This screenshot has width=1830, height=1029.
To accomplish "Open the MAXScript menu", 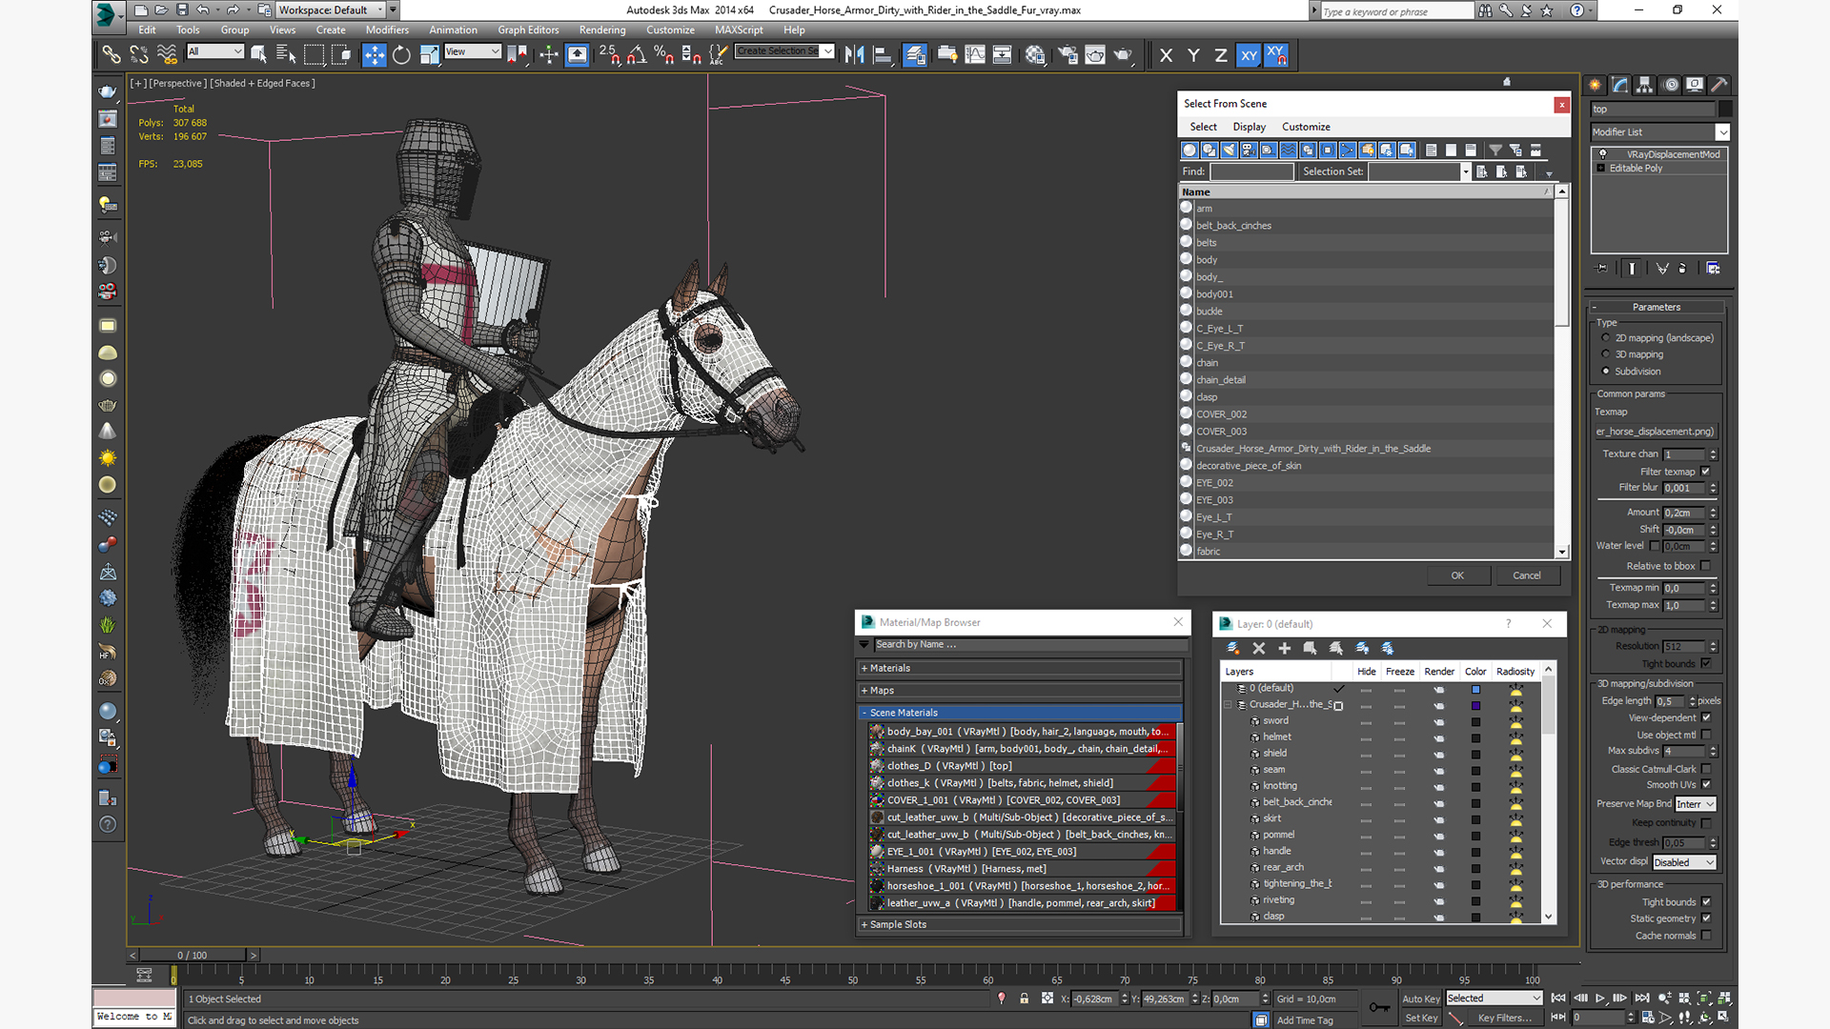I will coord(739,30).
